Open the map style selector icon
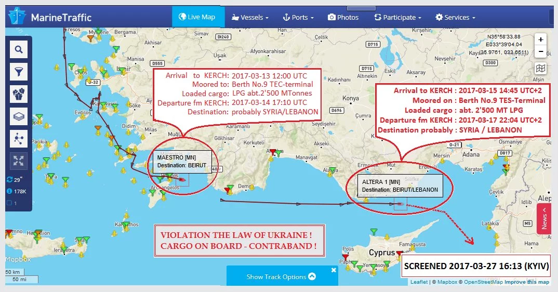The image size is (558, 292). 540,69
